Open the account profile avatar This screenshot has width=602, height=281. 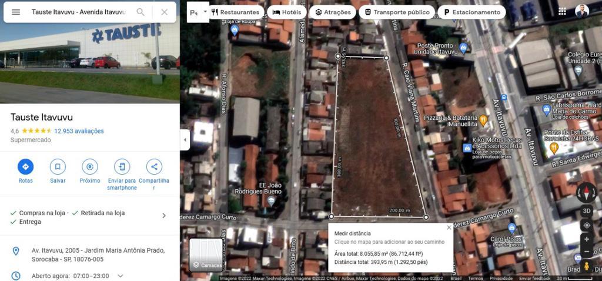[582, 11]
